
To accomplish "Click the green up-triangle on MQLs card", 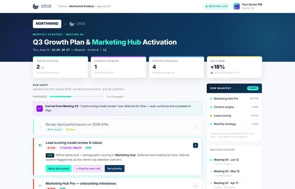I will [x=212, y=73].
